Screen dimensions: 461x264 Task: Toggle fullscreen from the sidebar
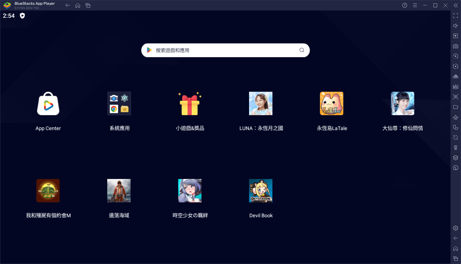point(456,16)
